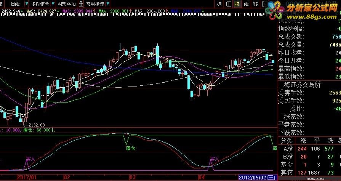Click the 下跌家数 row label

coord(291,133)
